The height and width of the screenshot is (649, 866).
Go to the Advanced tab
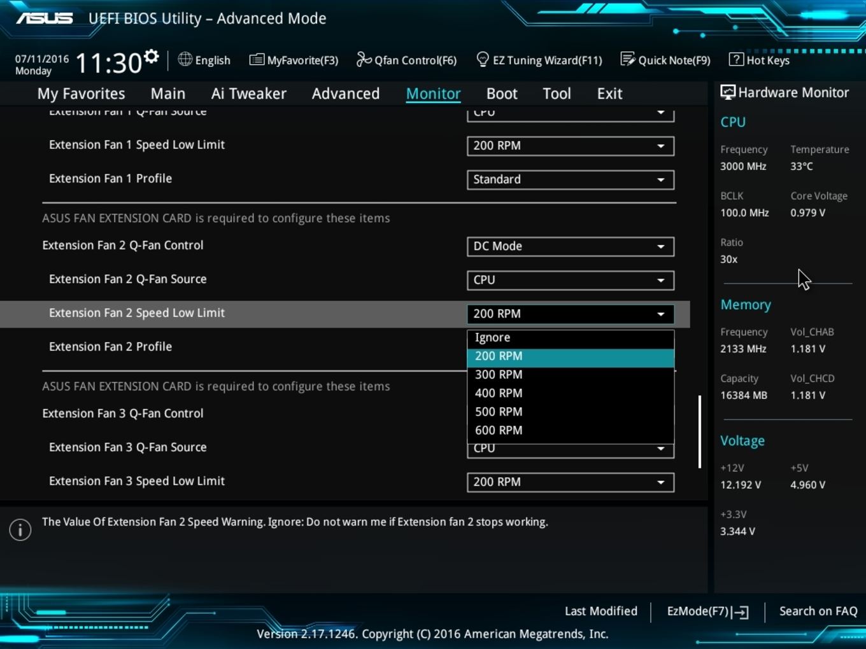click(x=346, y=94)
